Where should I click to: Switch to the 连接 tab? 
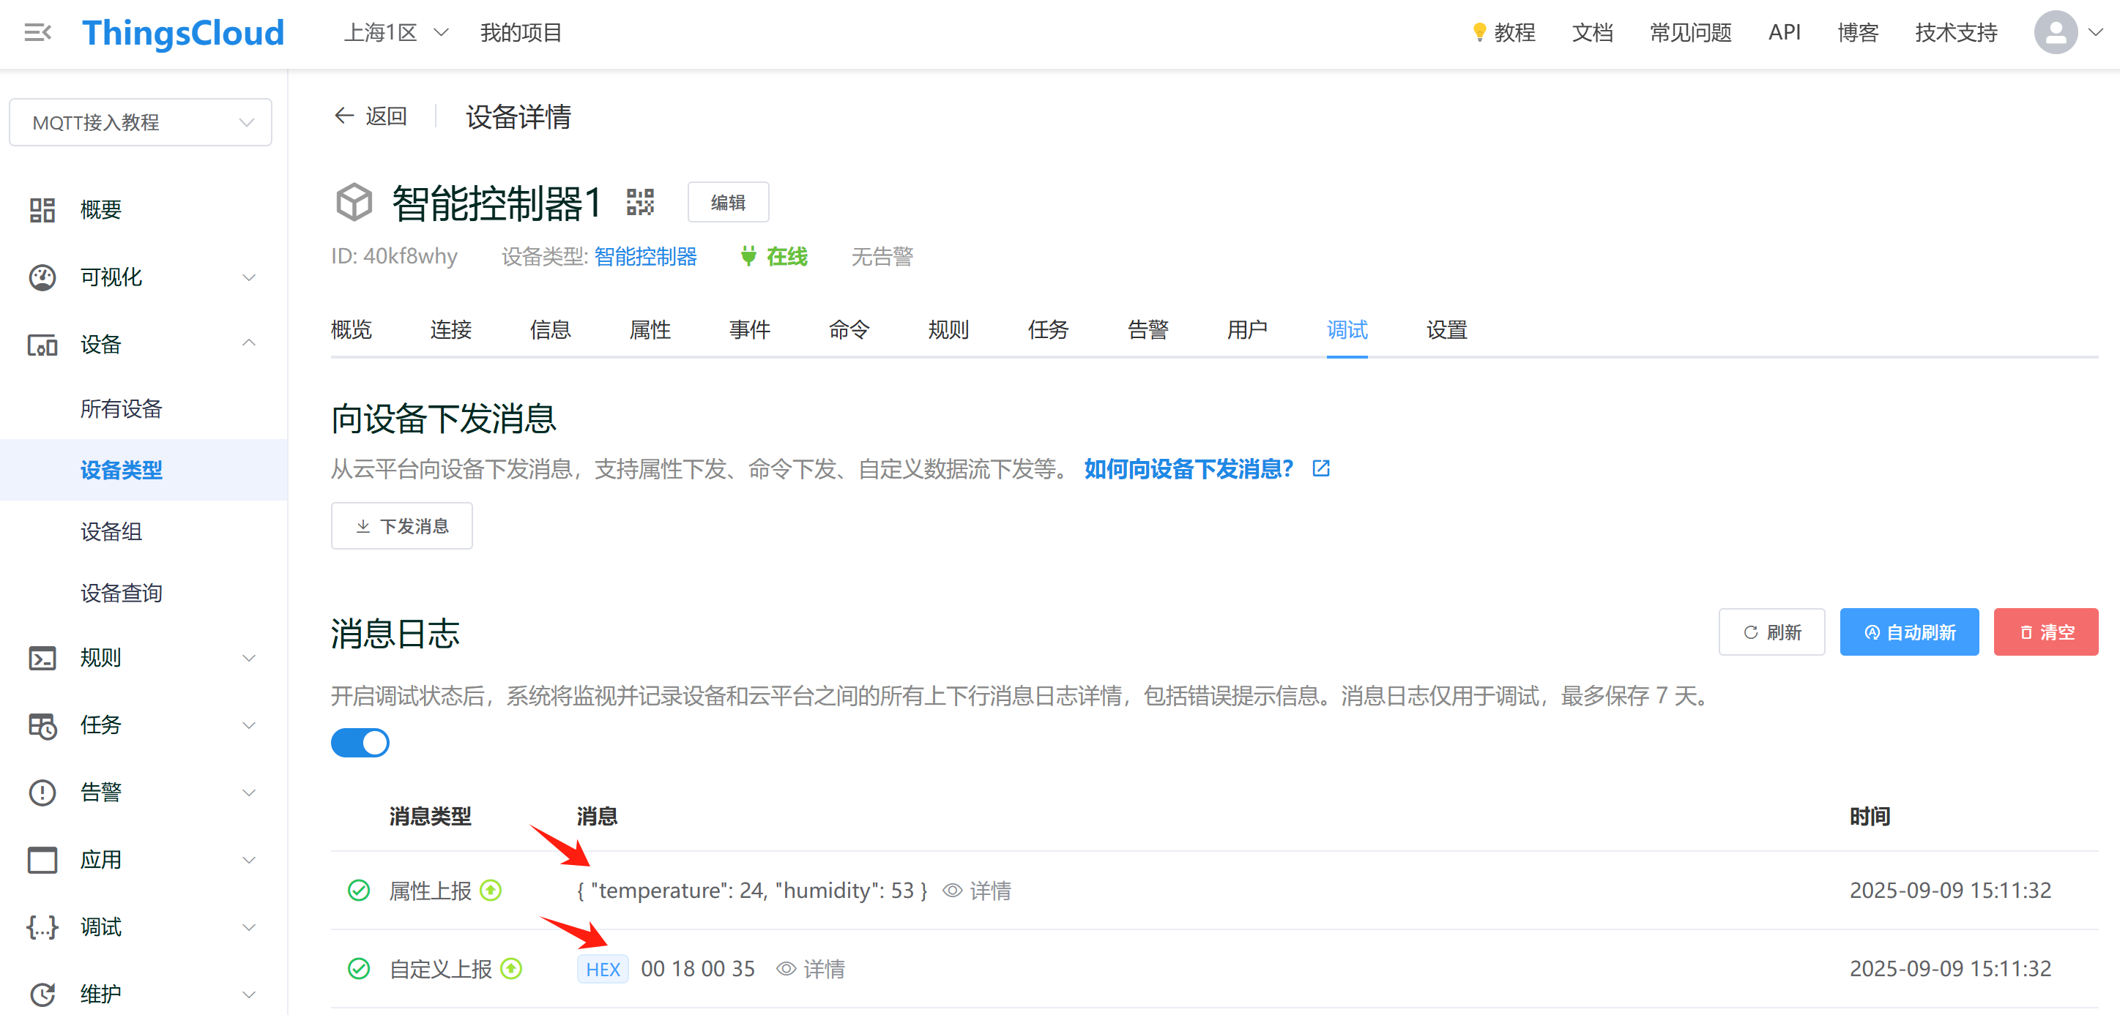pyautogui.click(x=451, y=330)
